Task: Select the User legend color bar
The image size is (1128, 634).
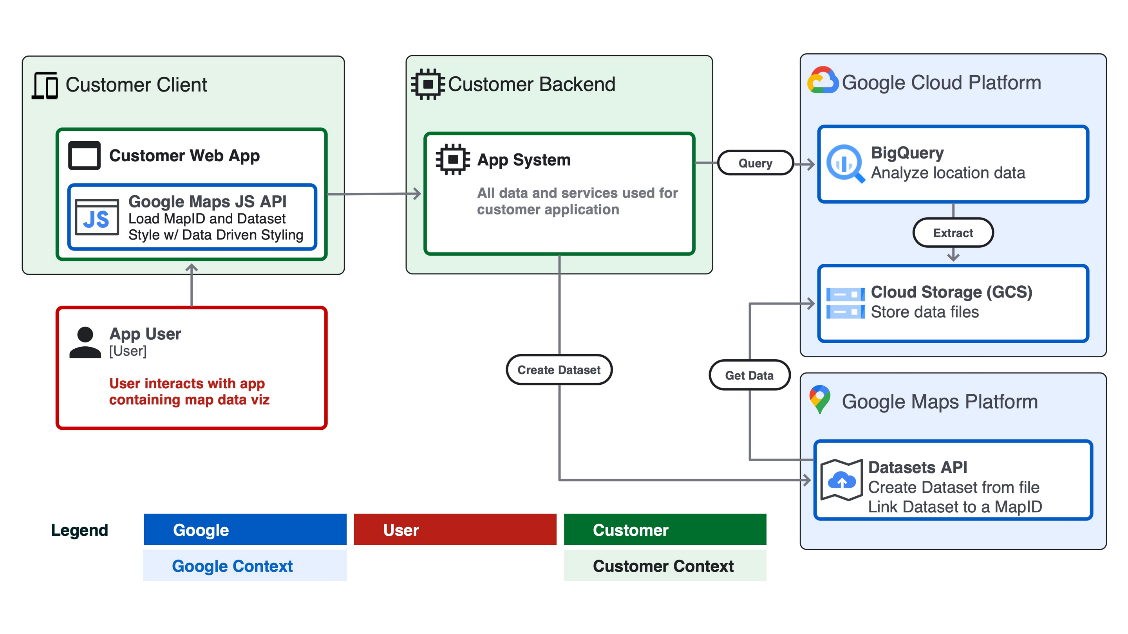Action: (456, 530)
